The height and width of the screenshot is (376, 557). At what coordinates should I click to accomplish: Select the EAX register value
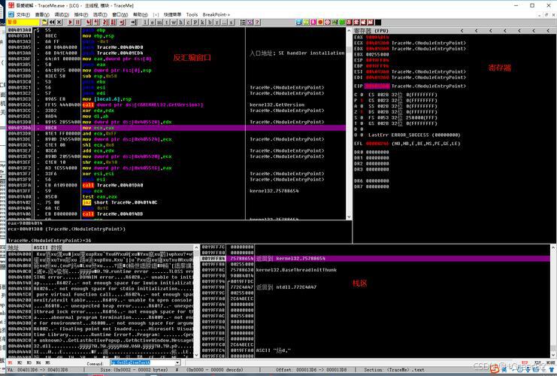coord(377,37)
